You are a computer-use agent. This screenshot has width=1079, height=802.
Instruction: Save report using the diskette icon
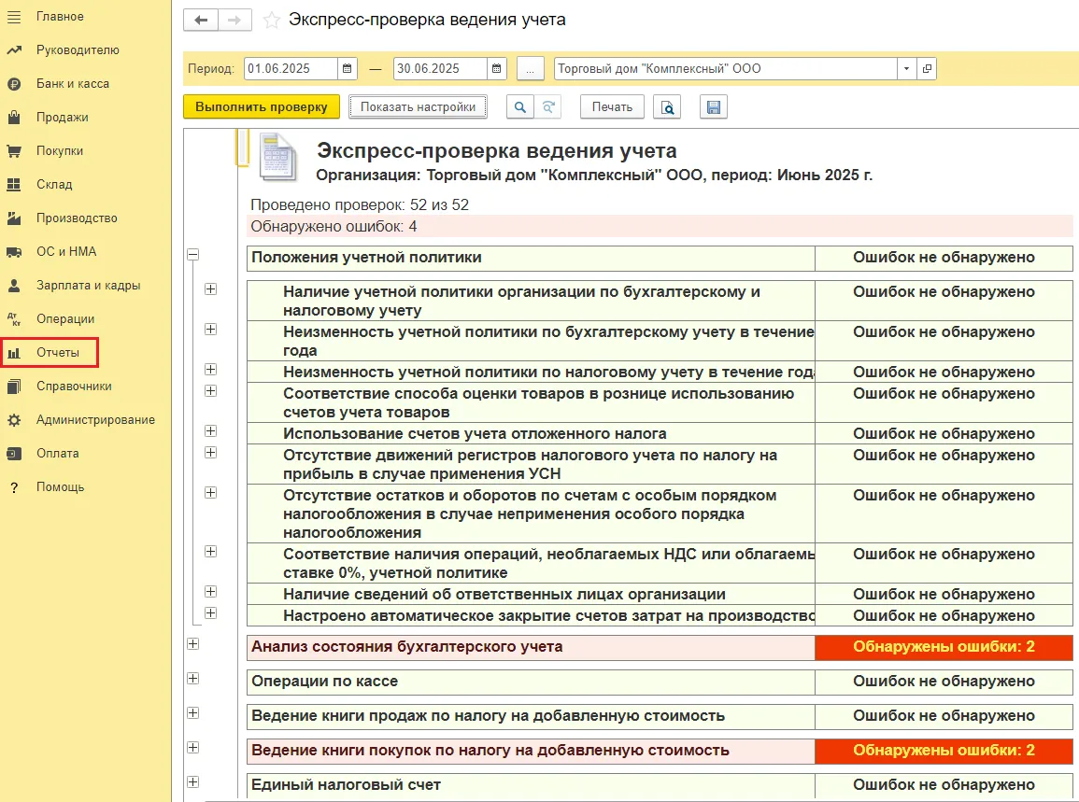click(714, 106)
